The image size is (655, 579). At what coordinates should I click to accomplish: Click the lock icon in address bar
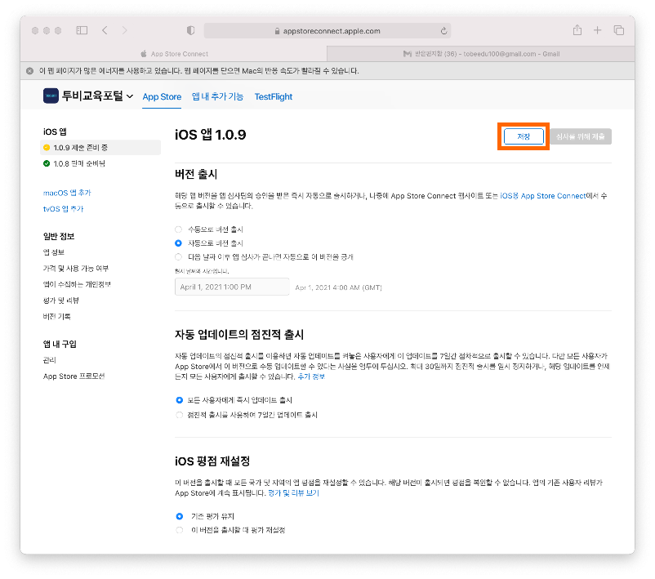(277, 31)
